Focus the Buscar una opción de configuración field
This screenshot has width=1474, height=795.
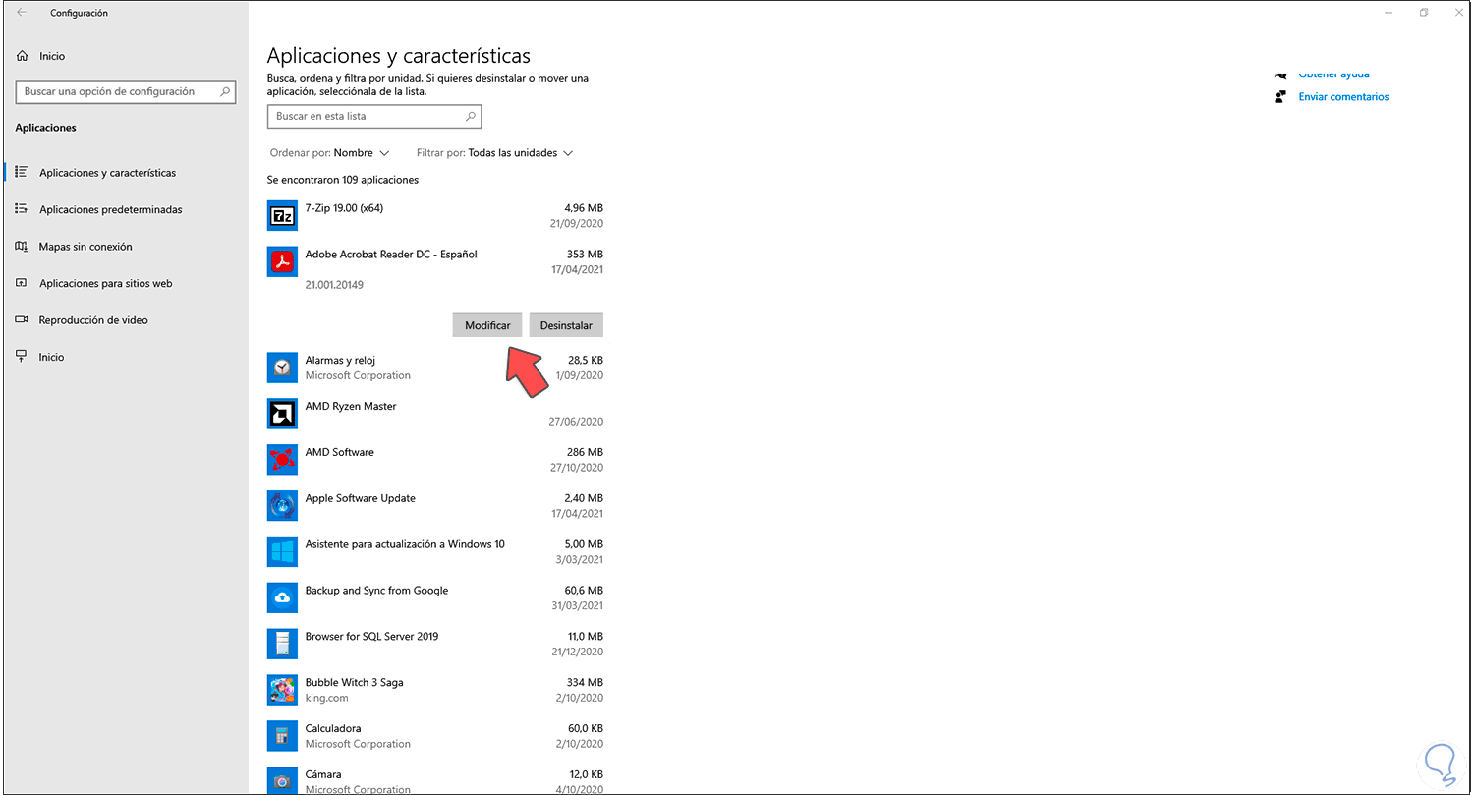(127, 91)
